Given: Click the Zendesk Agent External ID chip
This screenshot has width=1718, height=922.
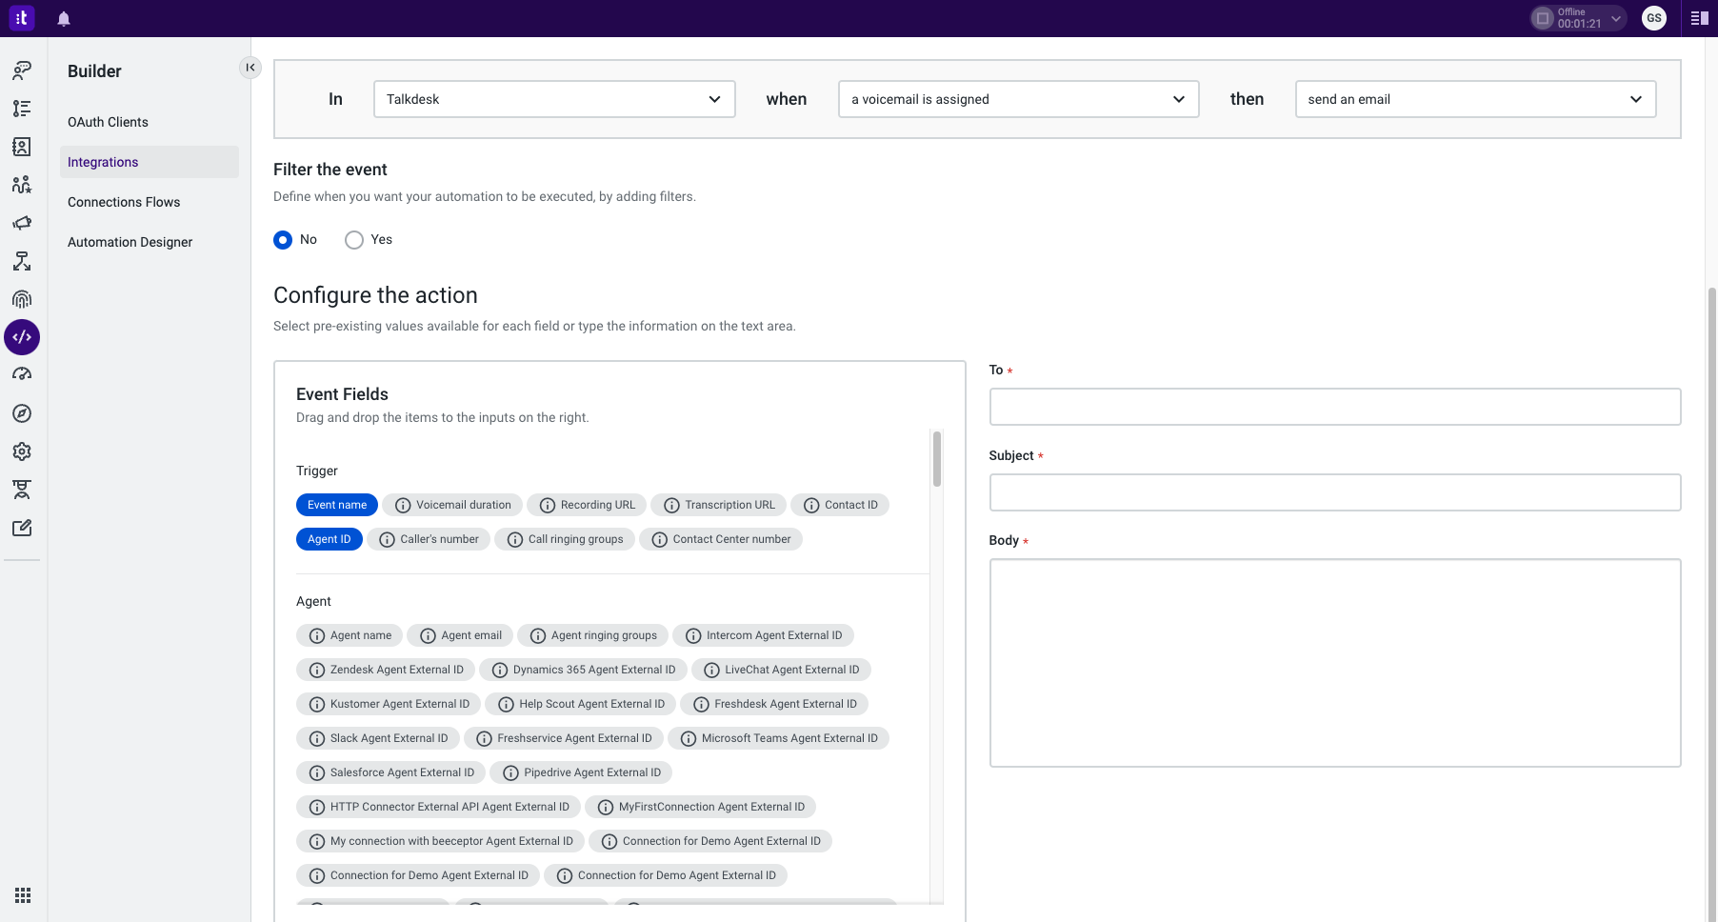Looking at the screenshot, I should click(x=386, y=670).
